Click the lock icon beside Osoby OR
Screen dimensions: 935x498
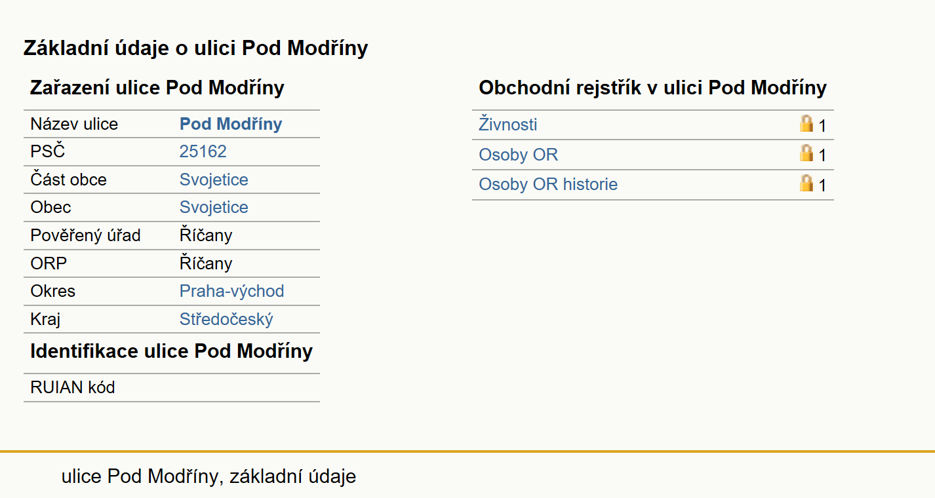coord(806,153)
